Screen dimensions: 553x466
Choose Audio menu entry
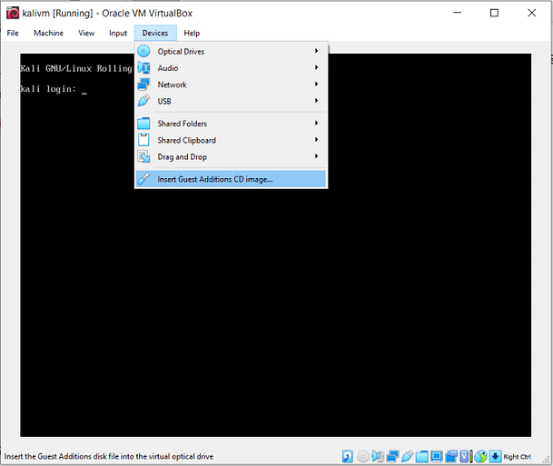[x=231, y=68]
